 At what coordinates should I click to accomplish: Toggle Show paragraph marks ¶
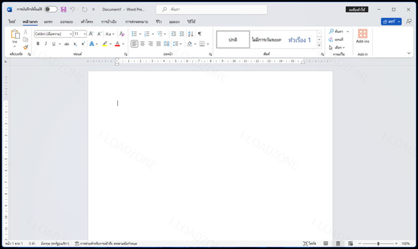point(200,34)
